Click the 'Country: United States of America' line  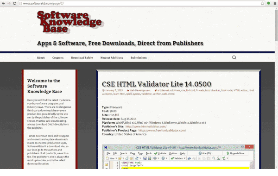coord(124,134)
